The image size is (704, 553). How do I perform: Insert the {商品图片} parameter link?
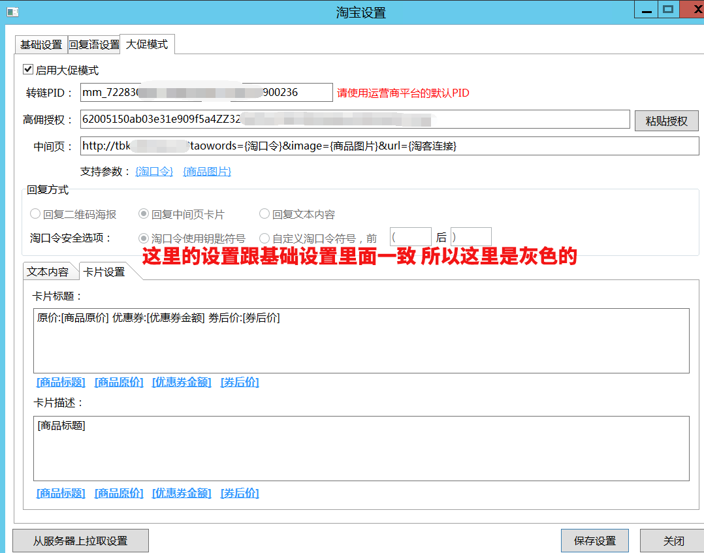tap(207, 172)
